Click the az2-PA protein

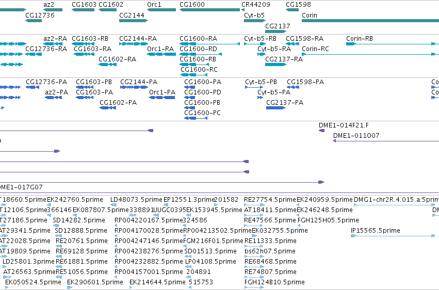click(x=53, y=98)
